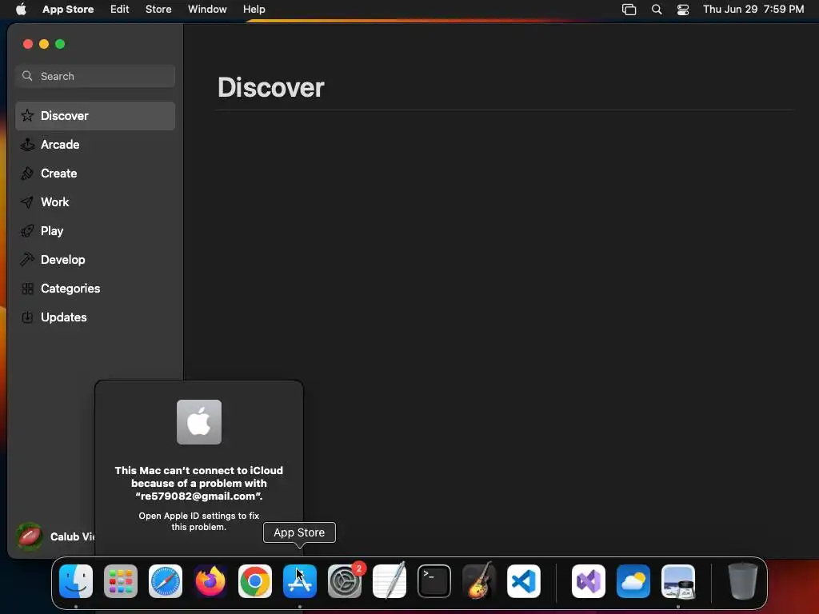The width and height of the screenshot is (819, 614).
Task: Launch Visual Studio Code from Dock
Action: point(523,581)
